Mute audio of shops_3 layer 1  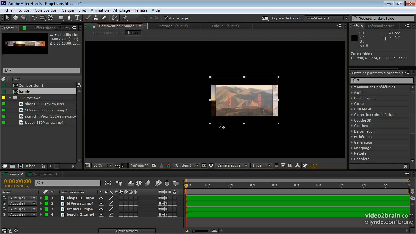tap(164, 198)
